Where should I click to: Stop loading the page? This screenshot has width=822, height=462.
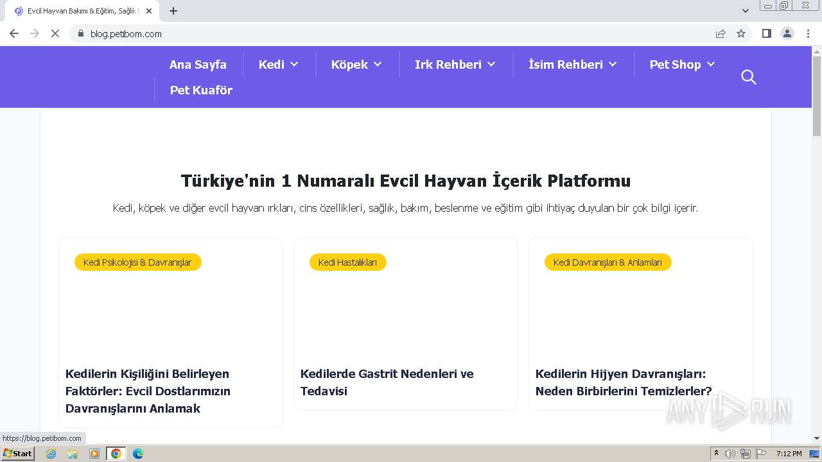coord(55,33)
